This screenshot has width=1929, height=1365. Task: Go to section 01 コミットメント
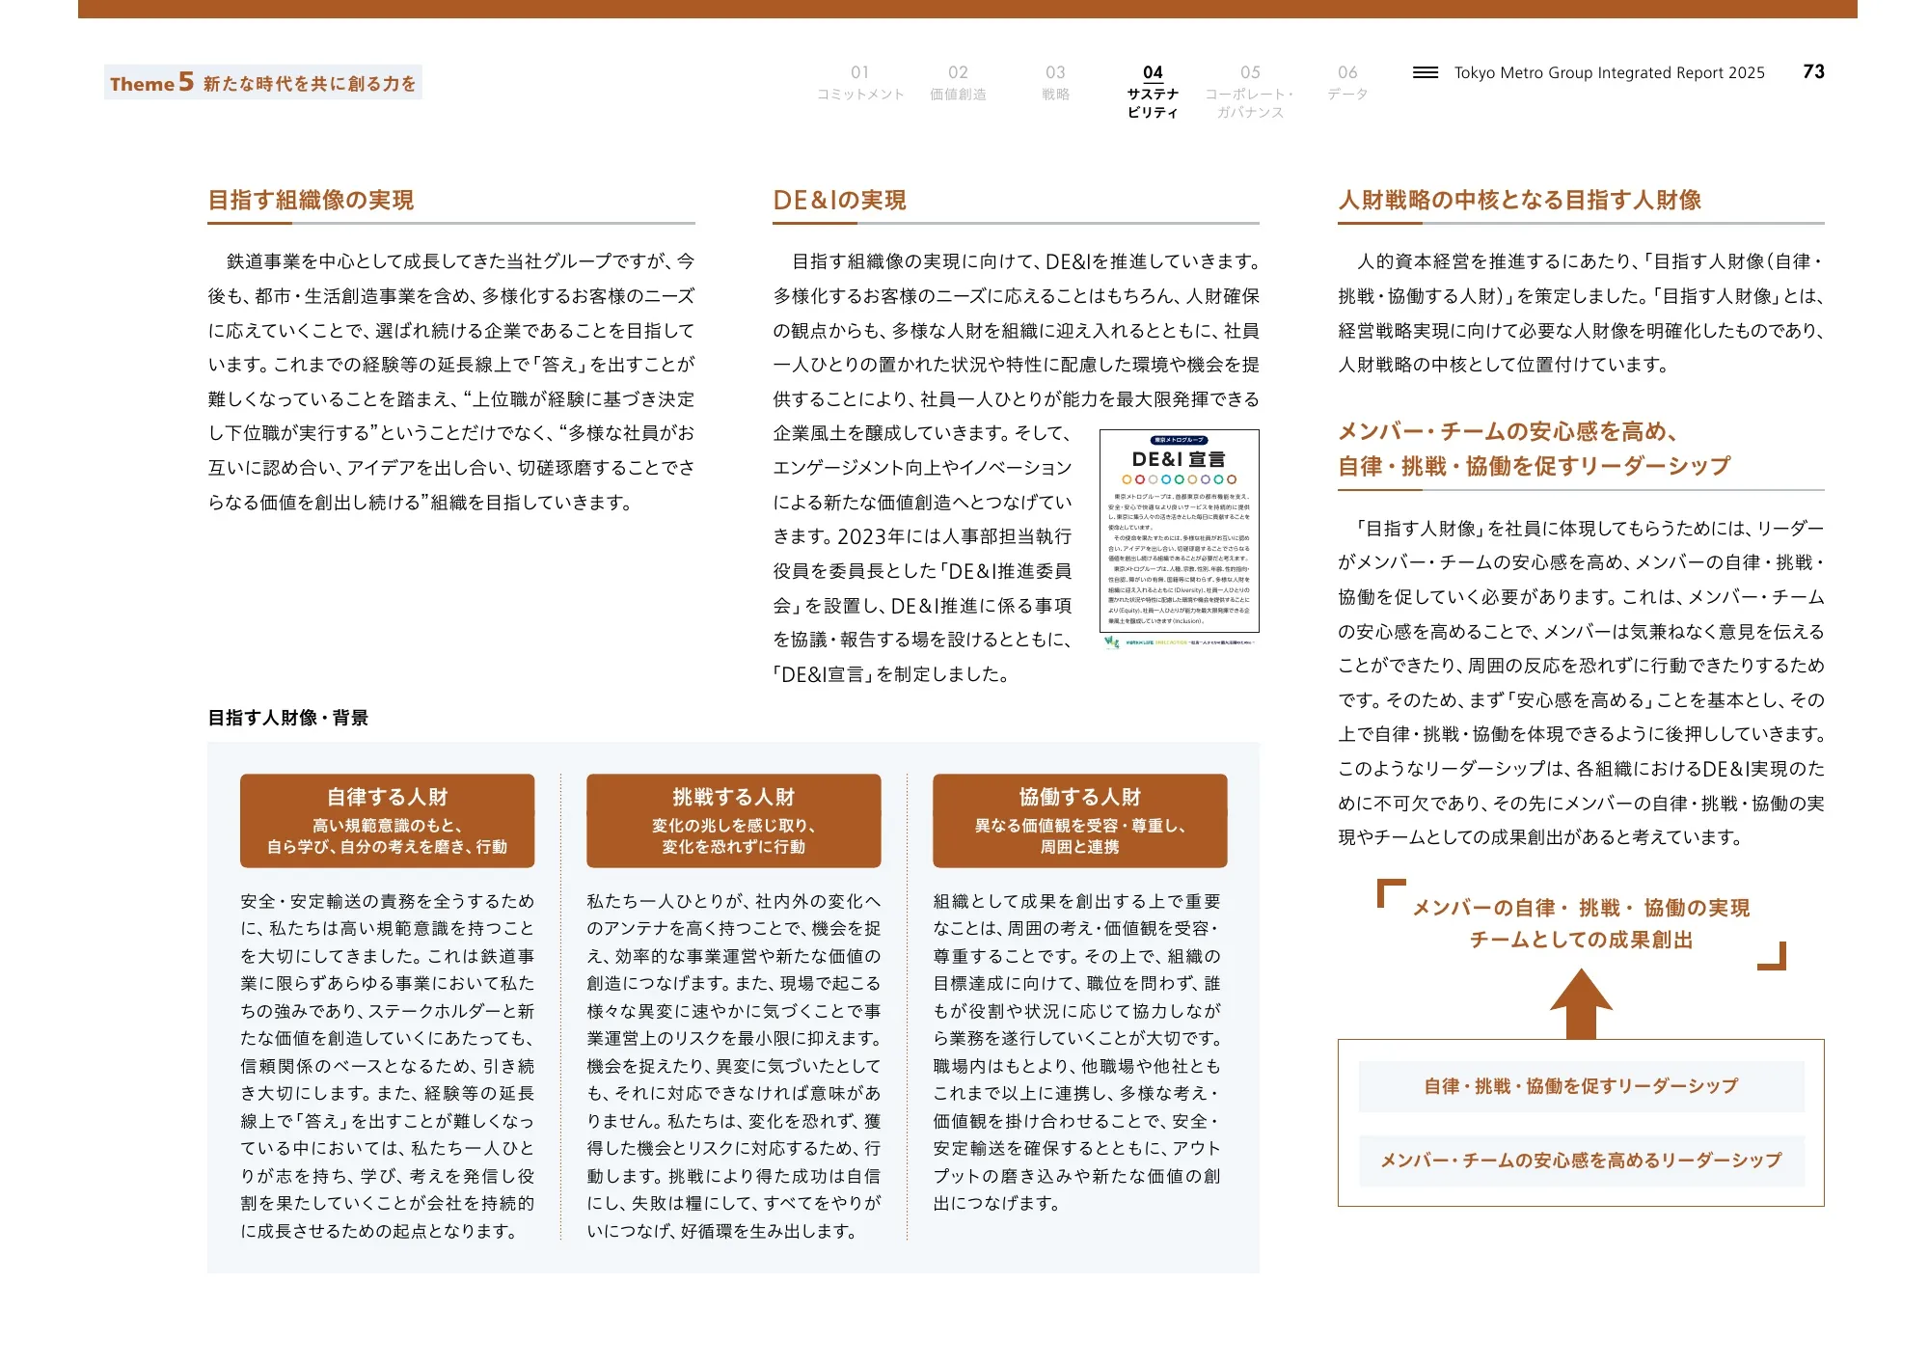[x=859, y=83]
